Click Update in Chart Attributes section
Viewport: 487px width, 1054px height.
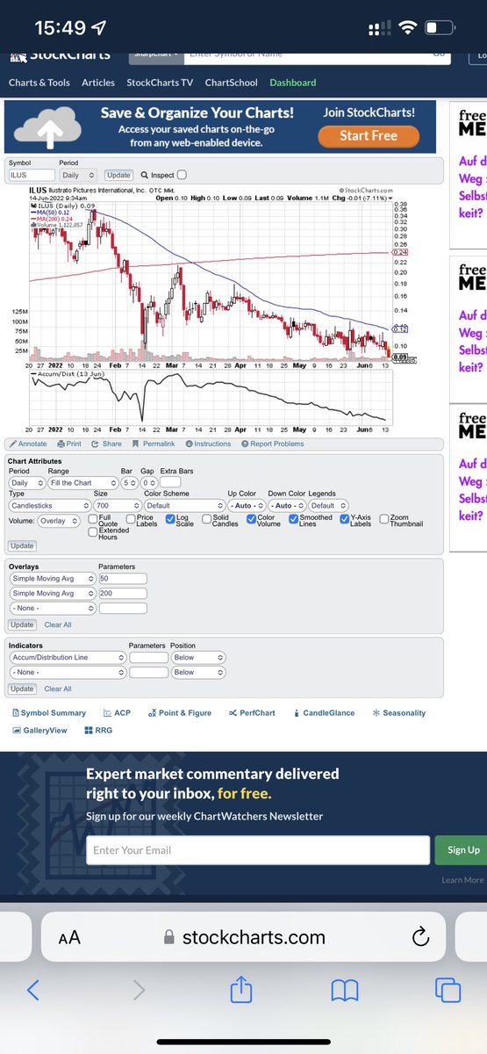22,546
